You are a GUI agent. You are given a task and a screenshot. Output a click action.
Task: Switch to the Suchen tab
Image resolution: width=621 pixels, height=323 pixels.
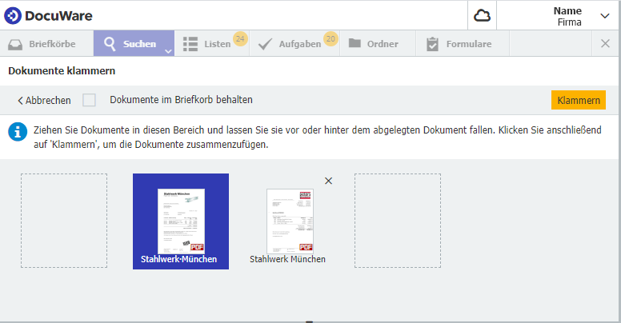pyautogui.click(x=134, y=43)
